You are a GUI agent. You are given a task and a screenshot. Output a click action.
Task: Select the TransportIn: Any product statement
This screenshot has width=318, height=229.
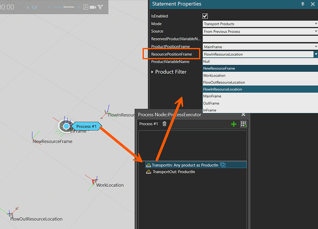pos(196,165)
